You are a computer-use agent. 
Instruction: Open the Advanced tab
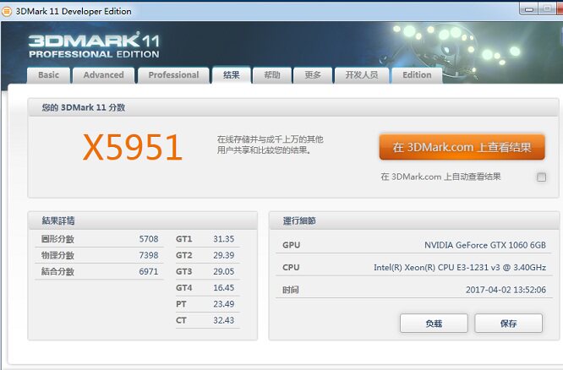(x=103, y=75)
